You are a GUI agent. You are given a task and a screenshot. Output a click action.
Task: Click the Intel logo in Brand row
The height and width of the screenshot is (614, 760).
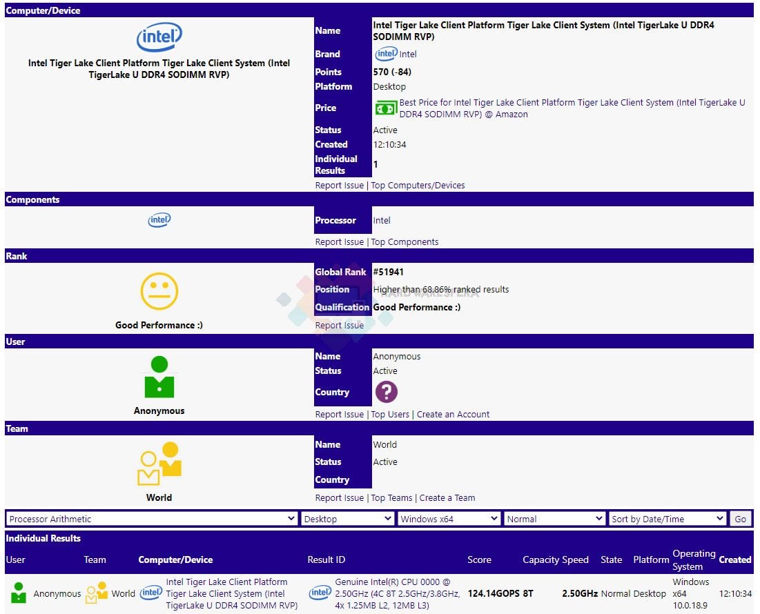click(x=386, y=54)
